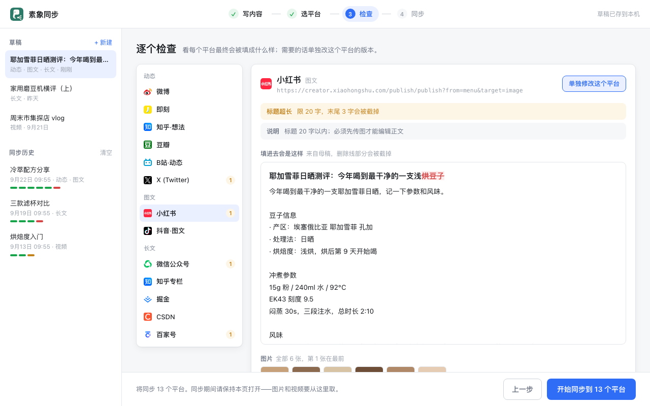The width and height of the screenshot is (650, 406).
Task: Click the CSDN platform icon
Action: coord(148,317)
